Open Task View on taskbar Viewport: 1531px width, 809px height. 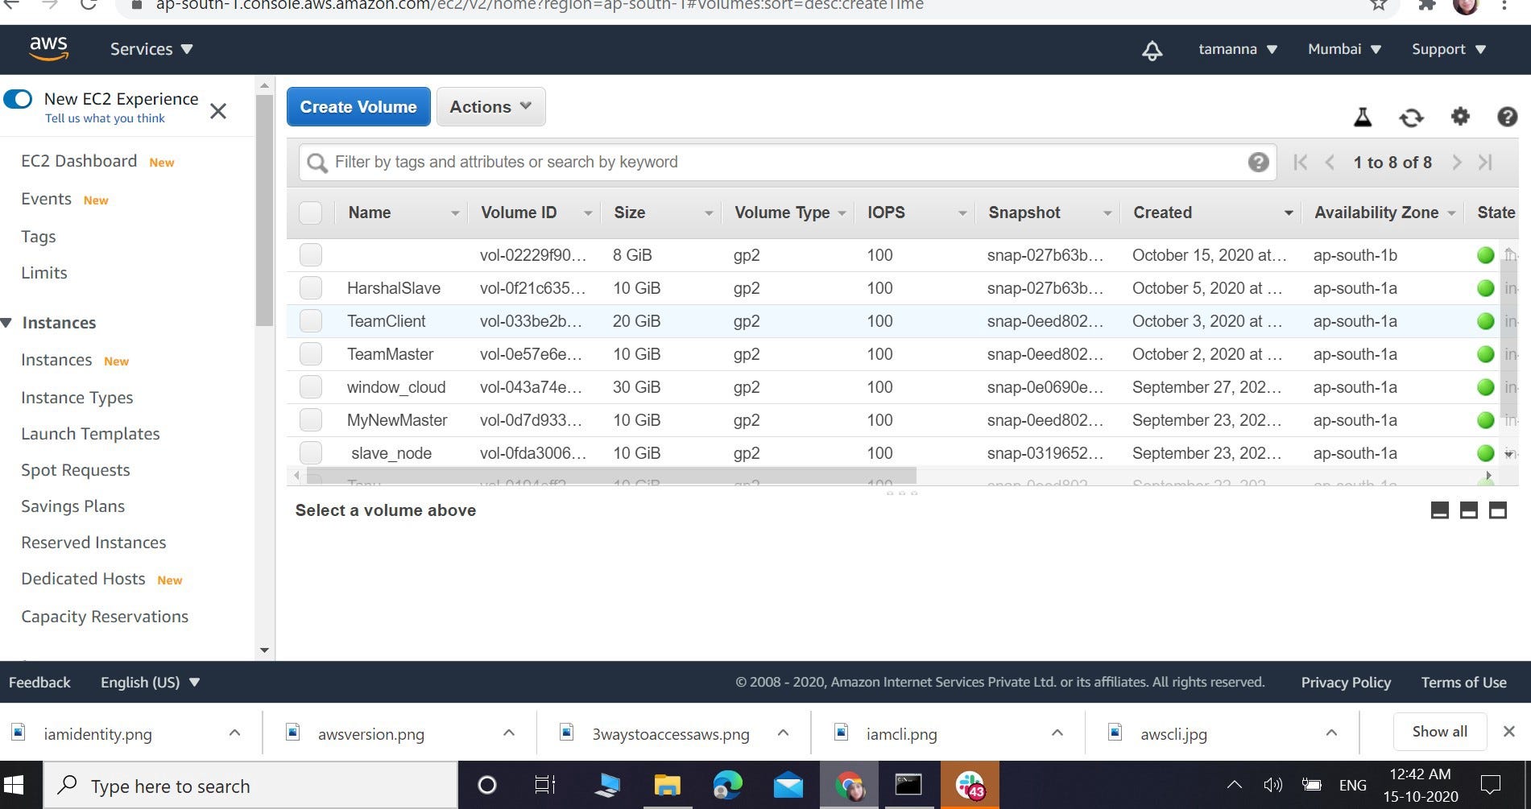point(545,785)
